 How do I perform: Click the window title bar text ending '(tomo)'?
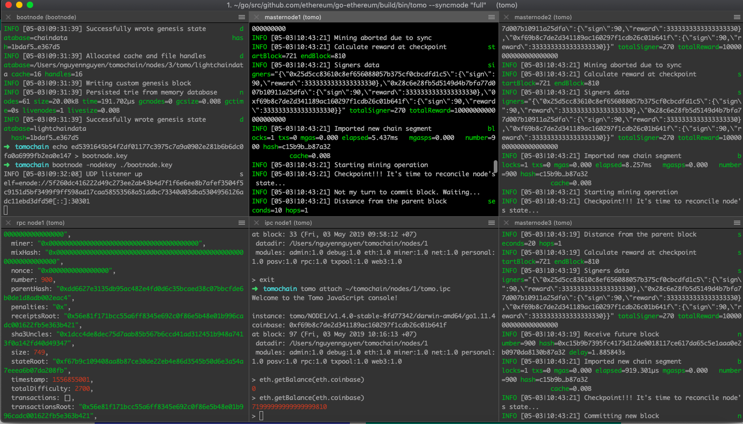tap(372, 5)
